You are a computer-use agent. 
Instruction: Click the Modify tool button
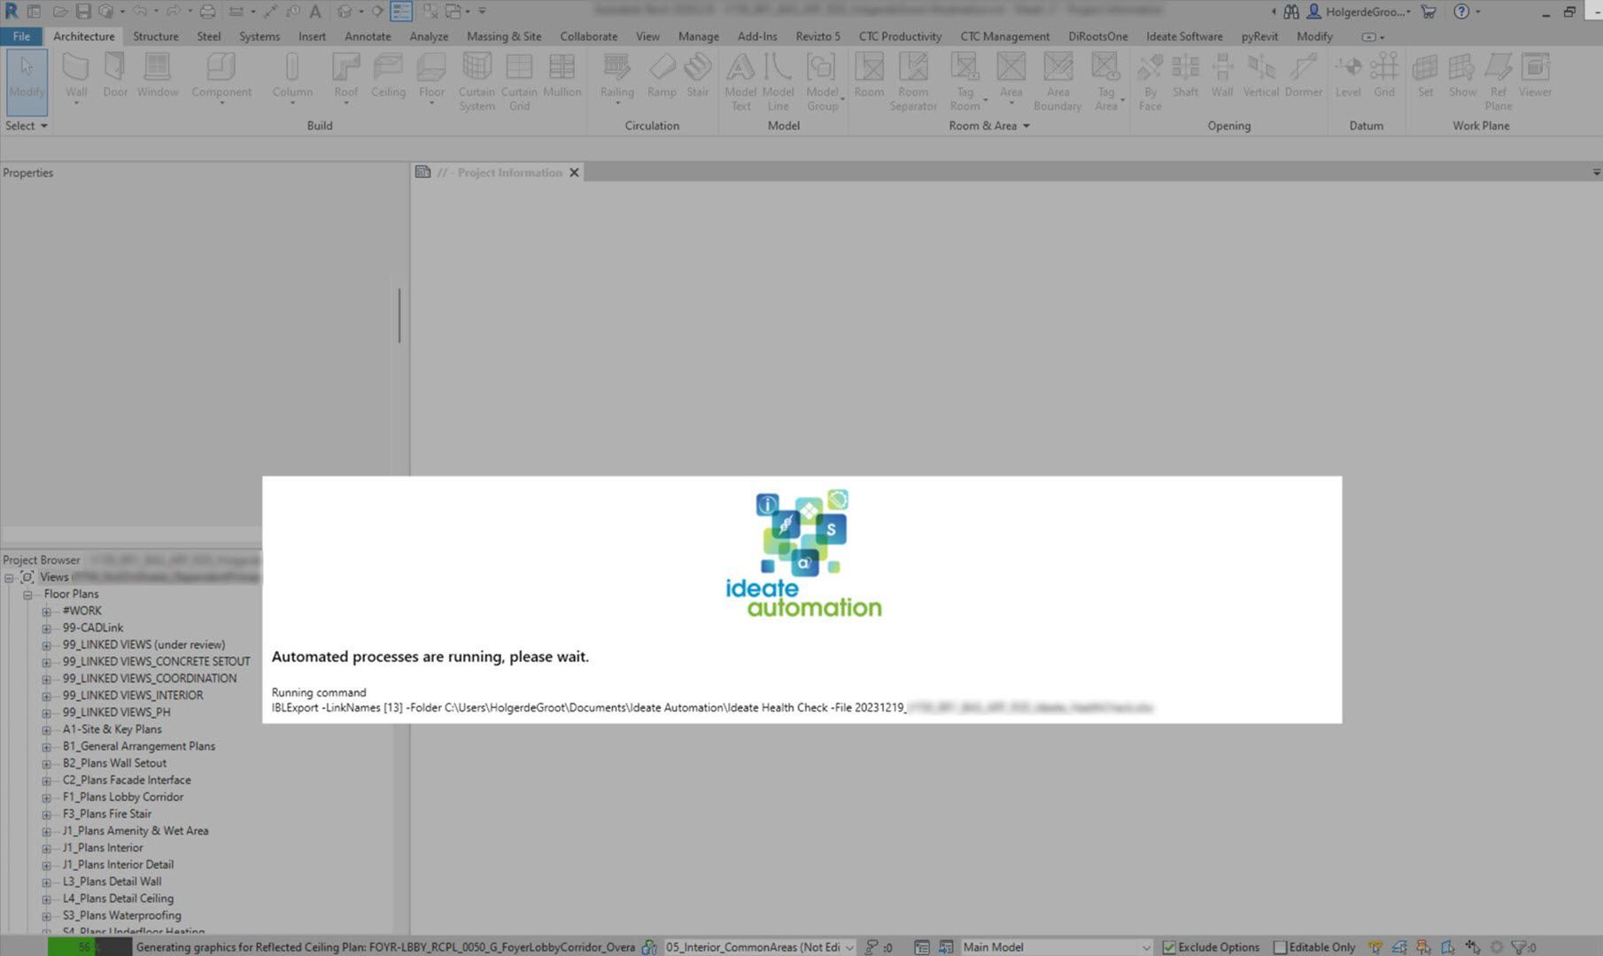pyautogui.click(x=27, y=81)
